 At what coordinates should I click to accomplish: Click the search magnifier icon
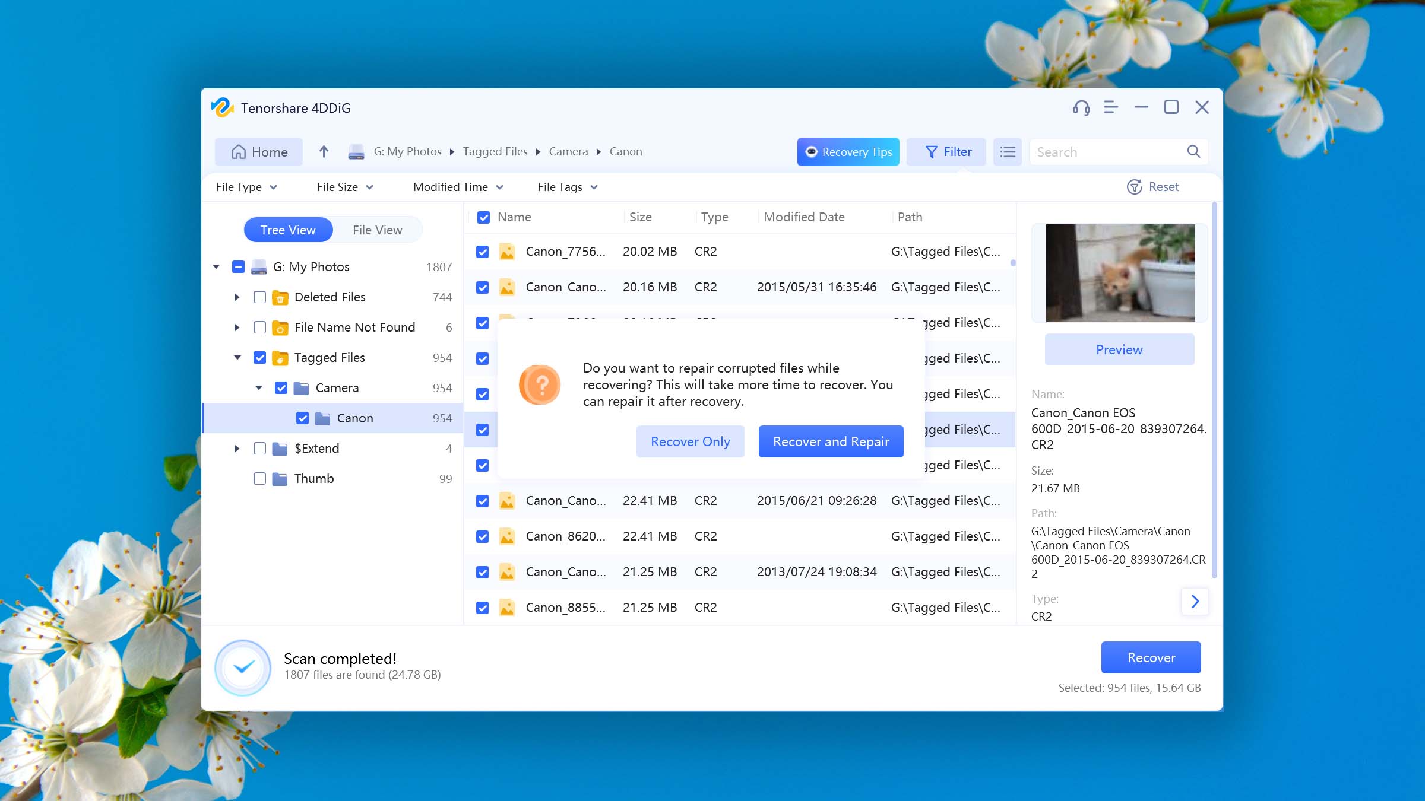[1193, 152]
